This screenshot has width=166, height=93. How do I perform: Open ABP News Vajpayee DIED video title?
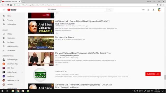(x=84, y=86)
